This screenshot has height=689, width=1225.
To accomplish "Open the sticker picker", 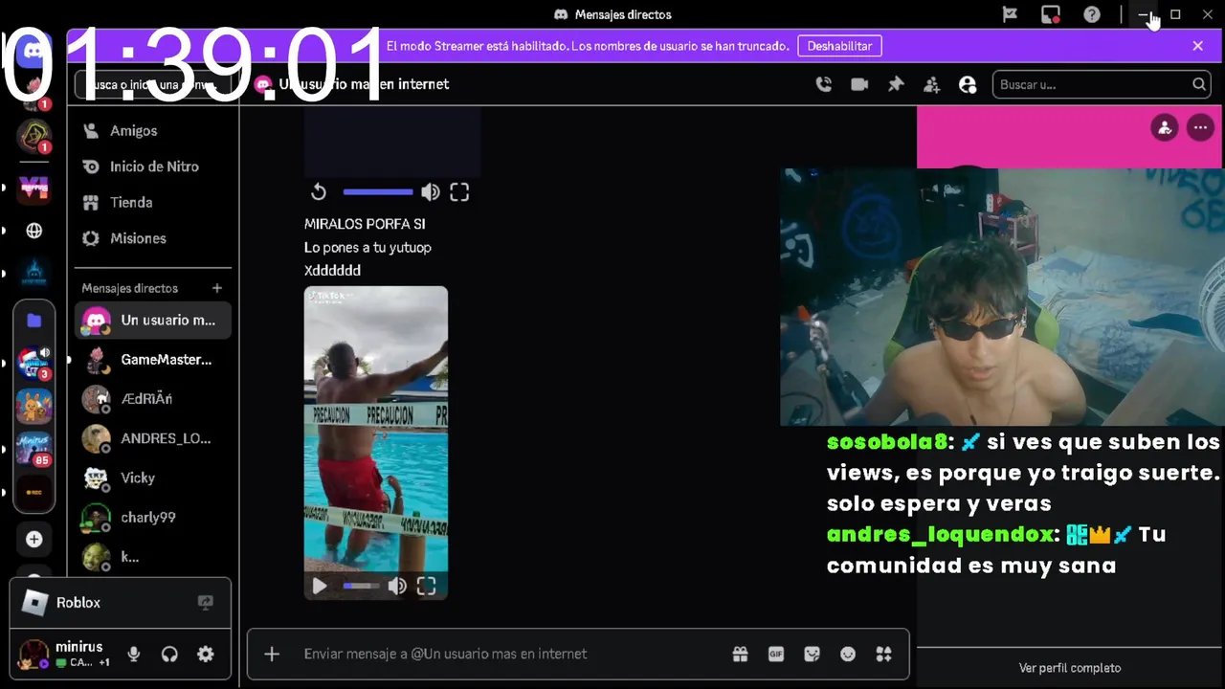I will [x=812, y=654].
